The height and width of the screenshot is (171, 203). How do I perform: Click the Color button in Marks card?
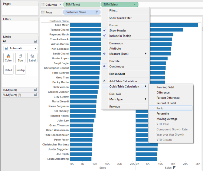coord(8,58)
